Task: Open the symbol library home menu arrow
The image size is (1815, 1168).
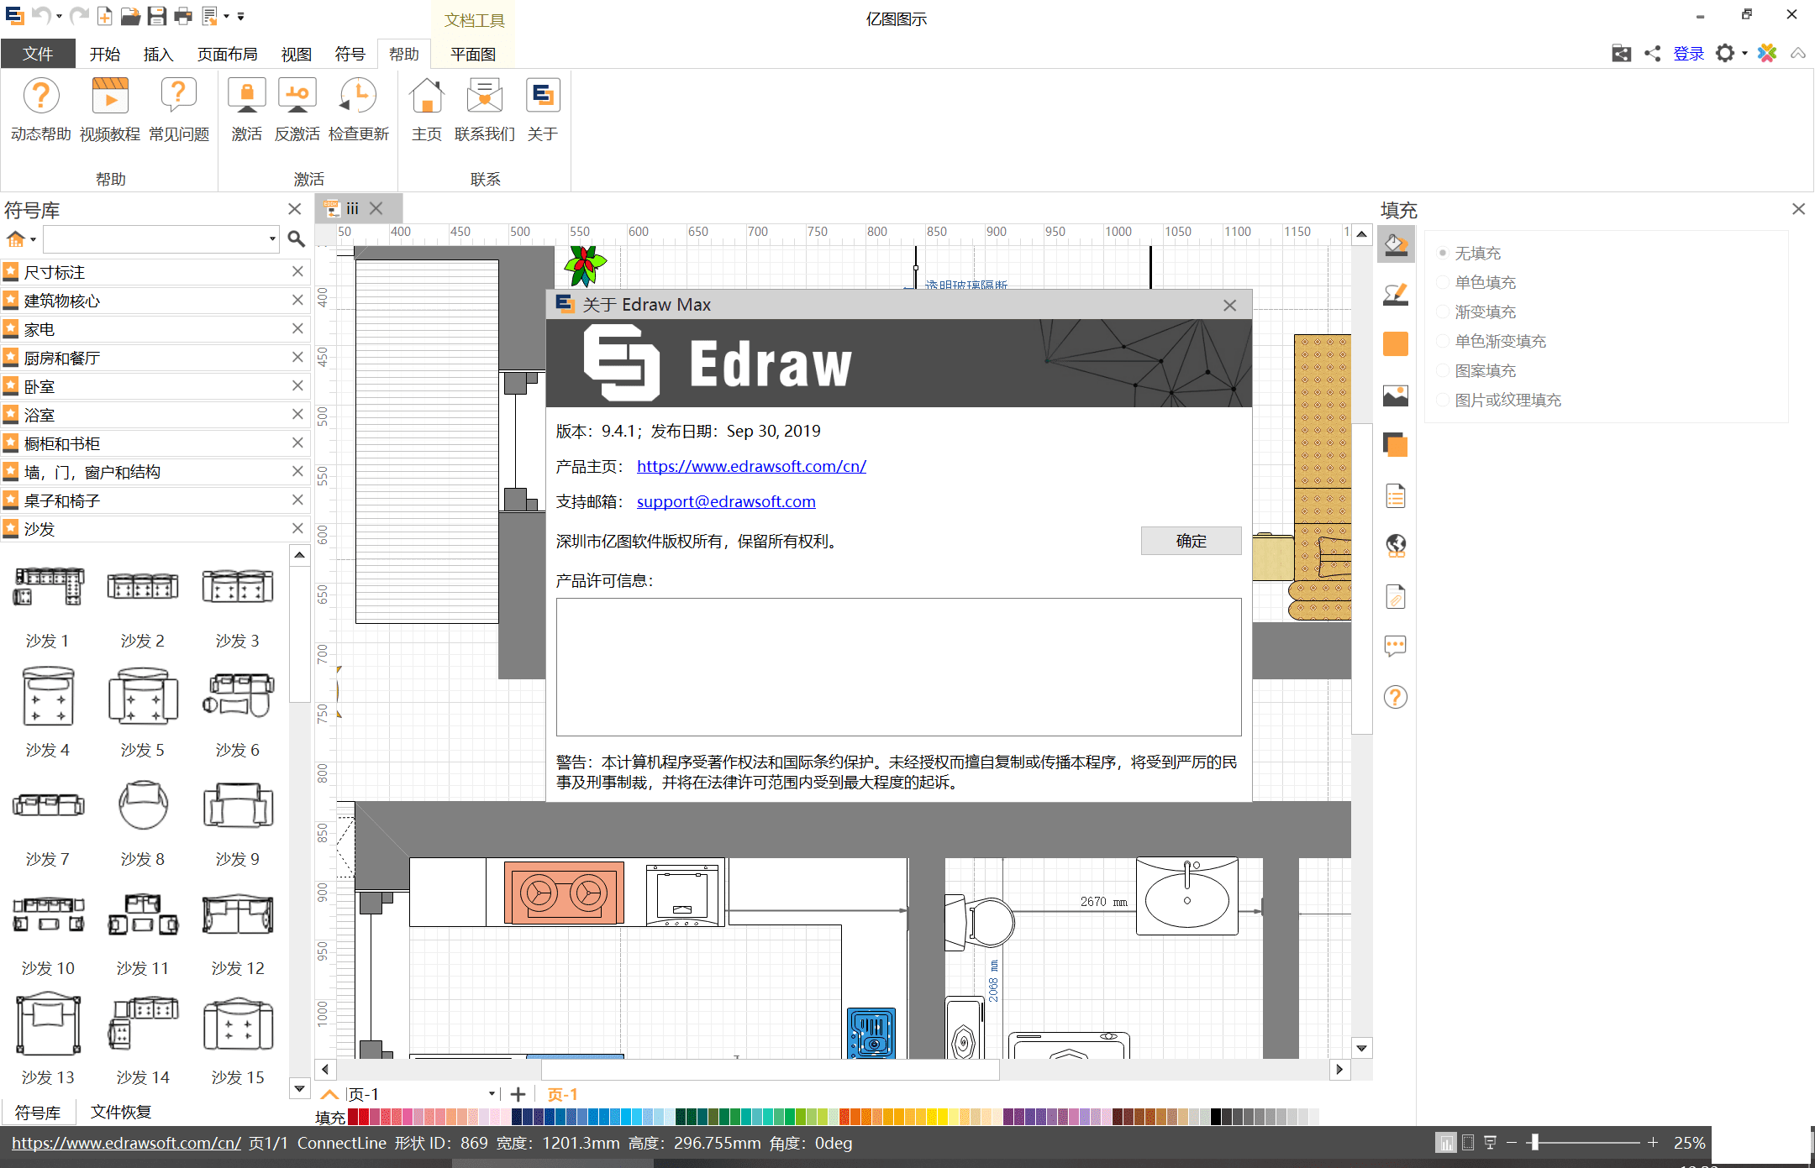Action: pyautogui.click(x=33, y=239)
